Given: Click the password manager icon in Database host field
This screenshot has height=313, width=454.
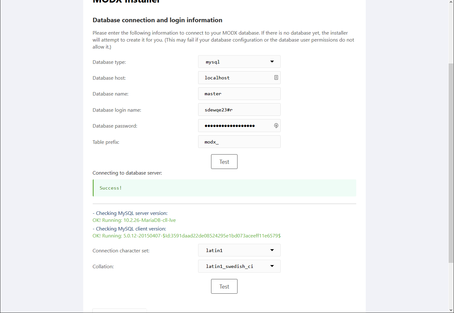Looking at the screenshot, I should [276, 77].
